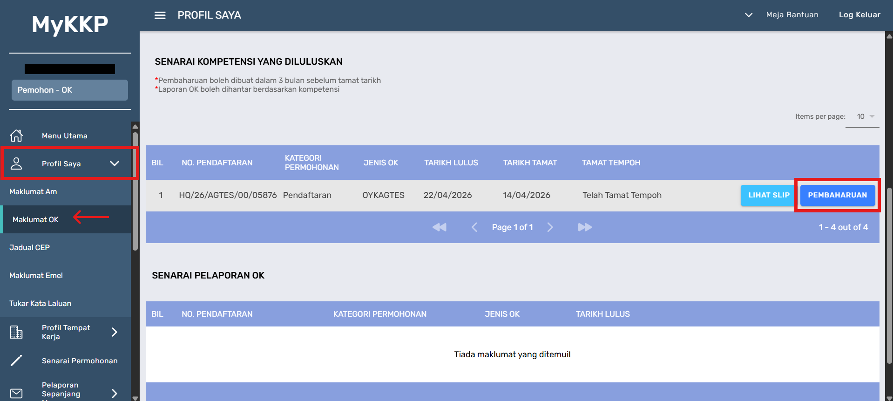Click the Log Keluar link

859,15
